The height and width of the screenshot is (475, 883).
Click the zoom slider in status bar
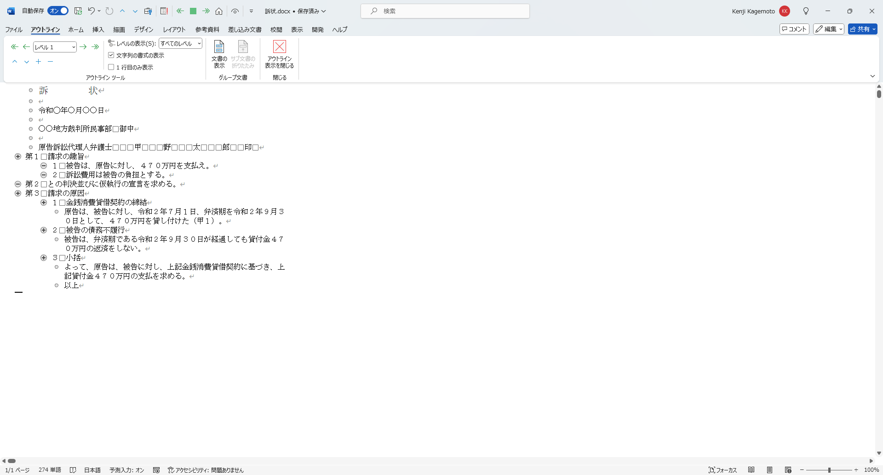coord(829,470)
